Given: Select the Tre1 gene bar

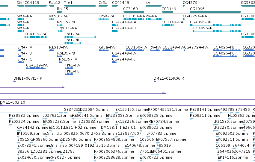Looking at the screenshot, I should [80, 6].
